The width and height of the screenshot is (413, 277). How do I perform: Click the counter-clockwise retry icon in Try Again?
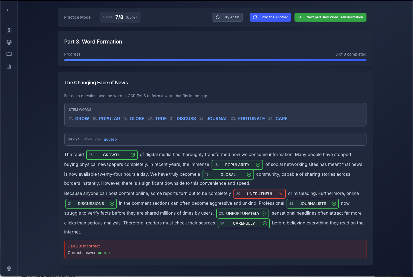click(218, 17)
